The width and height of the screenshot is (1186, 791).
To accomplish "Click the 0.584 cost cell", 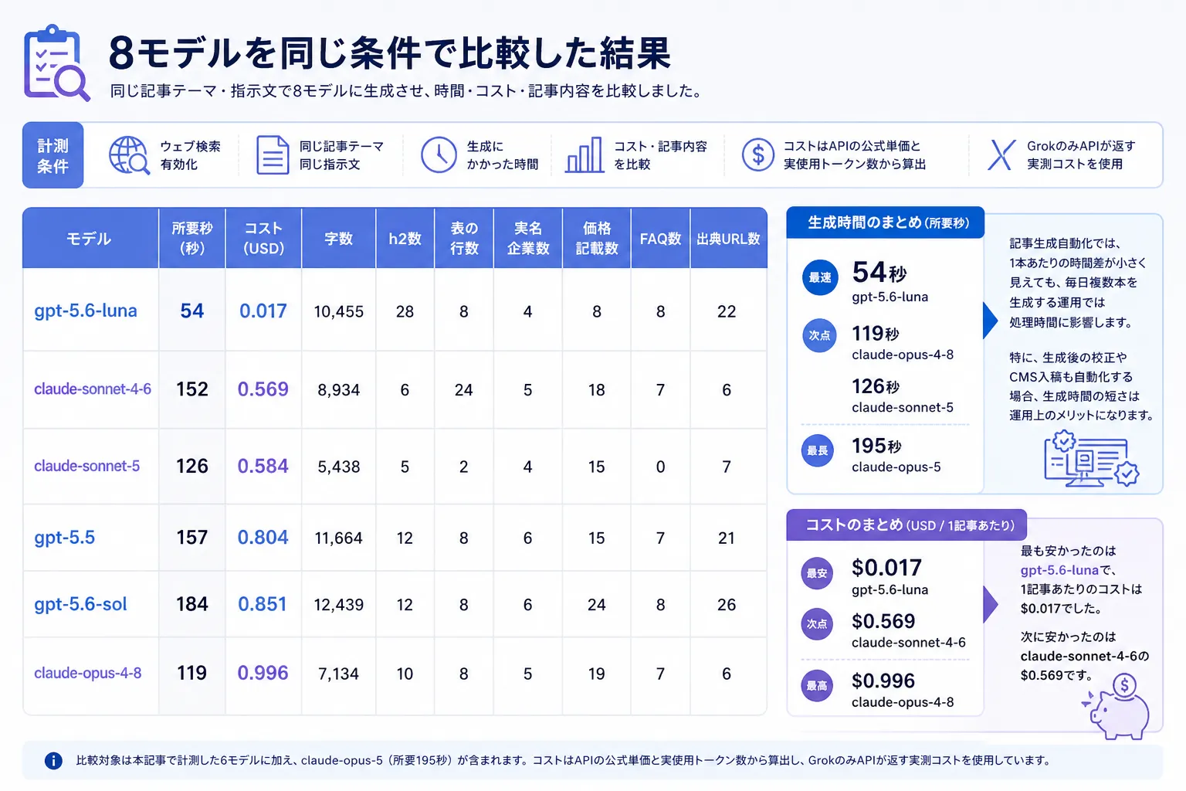I will point(263,466).
